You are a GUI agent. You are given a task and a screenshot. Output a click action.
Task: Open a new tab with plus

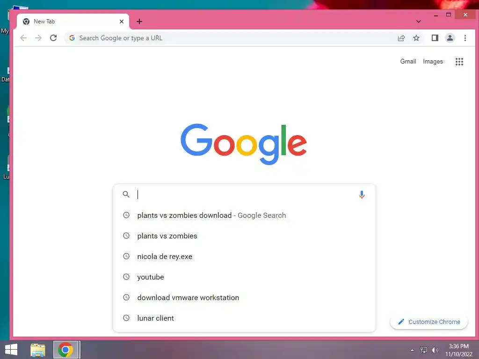pyautogui.click(x=139, y=22)
